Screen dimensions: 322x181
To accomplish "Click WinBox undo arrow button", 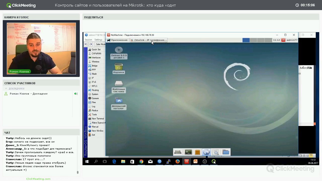I will coord(86,44).
